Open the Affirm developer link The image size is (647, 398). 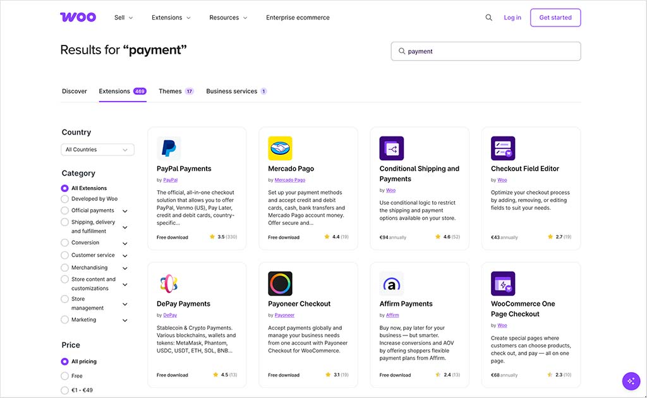(x=392, y=315)
